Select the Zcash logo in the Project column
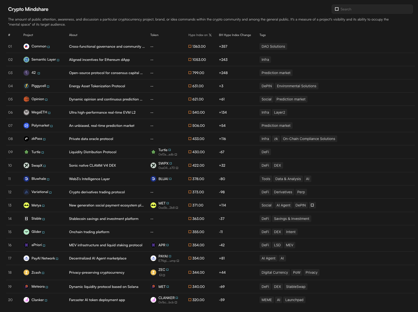The image size is (418, 312). (x=26, y=272)
